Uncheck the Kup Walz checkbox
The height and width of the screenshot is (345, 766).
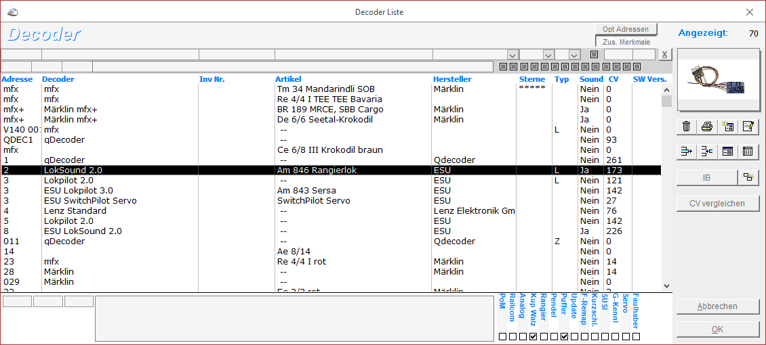click(533, 336)
